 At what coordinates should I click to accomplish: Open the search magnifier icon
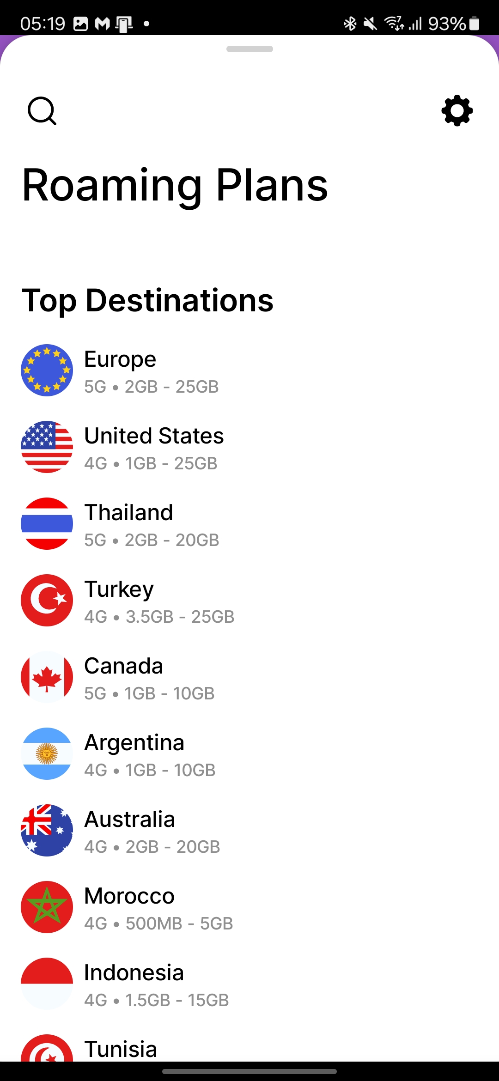pos(42,111)
